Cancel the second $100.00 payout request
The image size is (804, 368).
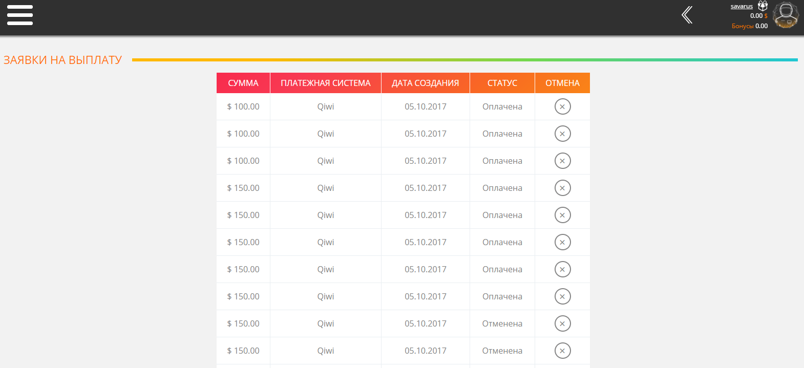pos(562,134)
